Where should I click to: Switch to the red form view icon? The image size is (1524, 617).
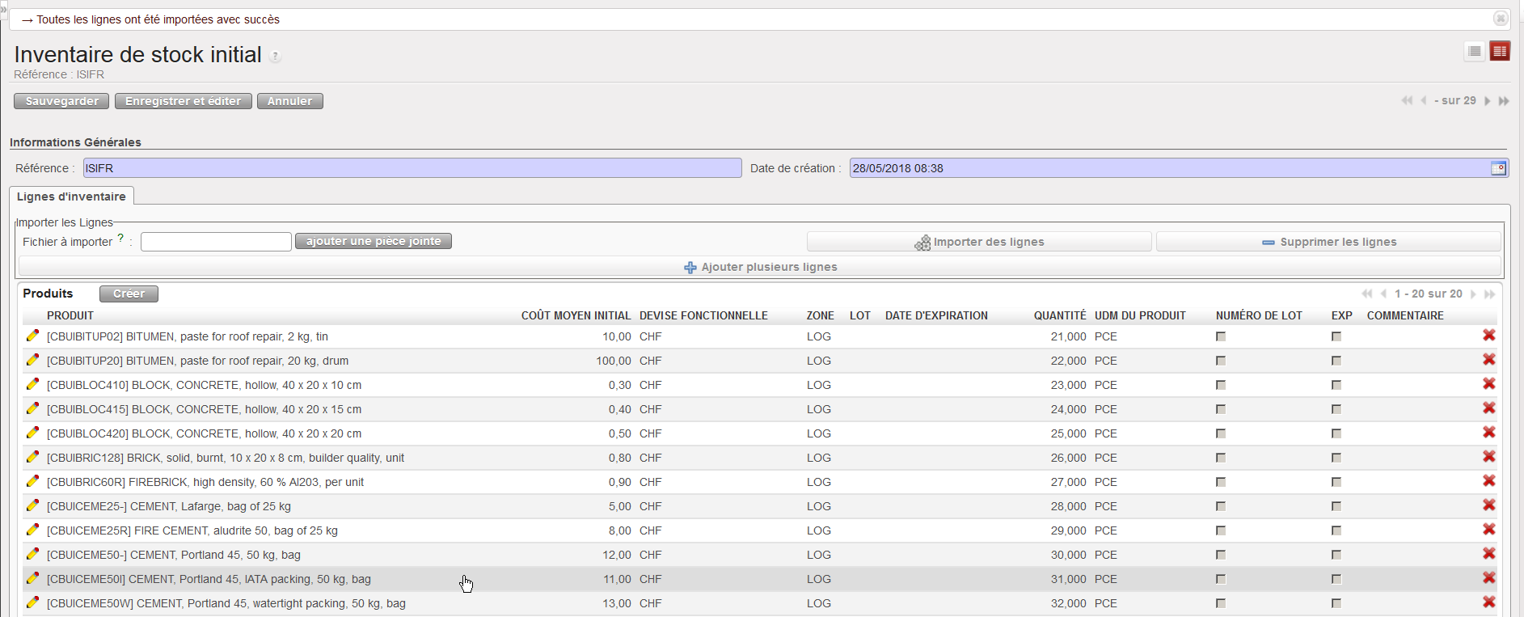coord(1500,51)
